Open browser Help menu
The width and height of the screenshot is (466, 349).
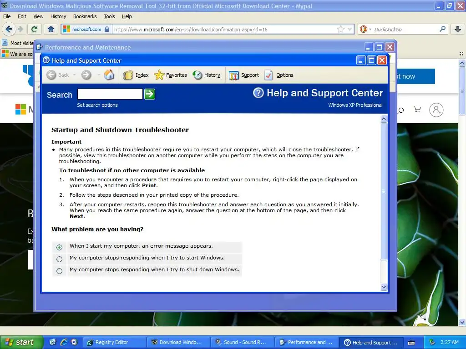click(x=127, y=17)
